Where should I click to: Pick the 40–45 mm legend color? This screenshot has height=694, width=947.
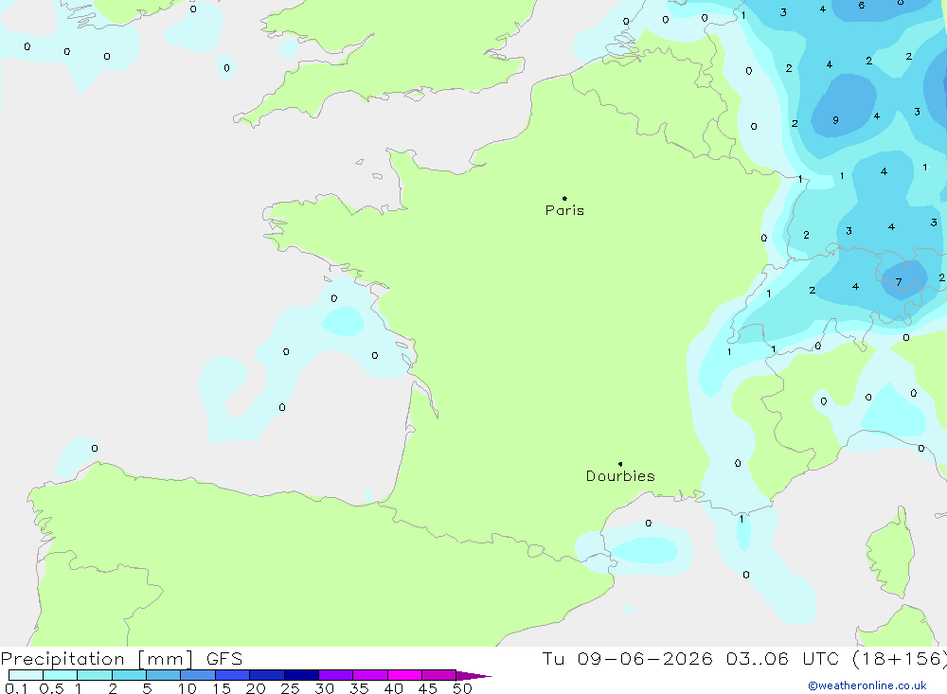click(x=404, y=675)
